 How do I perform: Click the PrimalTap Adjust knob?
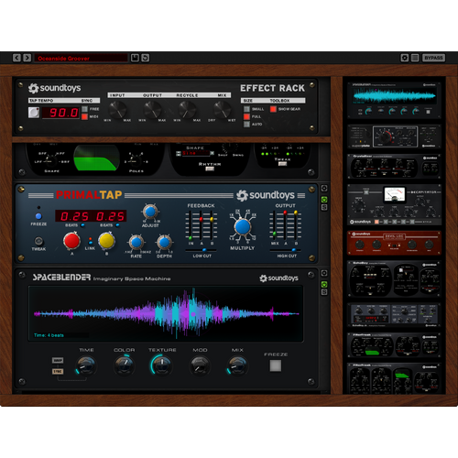click(150, 212)
